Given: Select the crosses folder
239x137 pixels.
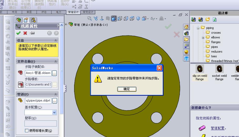Looking at the screenshot, I should (216, 33).
